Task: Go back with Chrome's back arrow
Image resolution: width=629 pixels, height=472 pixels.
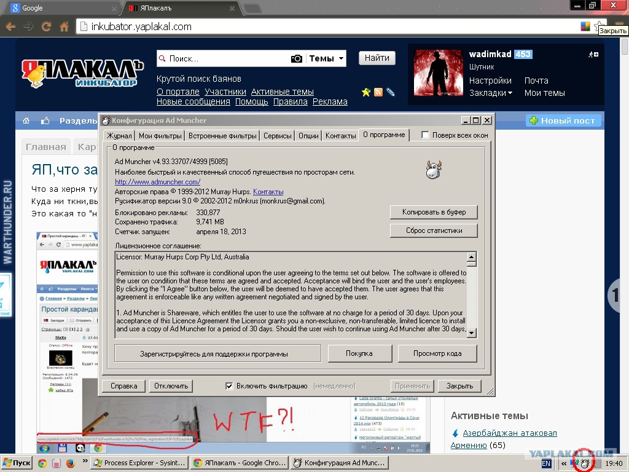Action: [11, 27]
